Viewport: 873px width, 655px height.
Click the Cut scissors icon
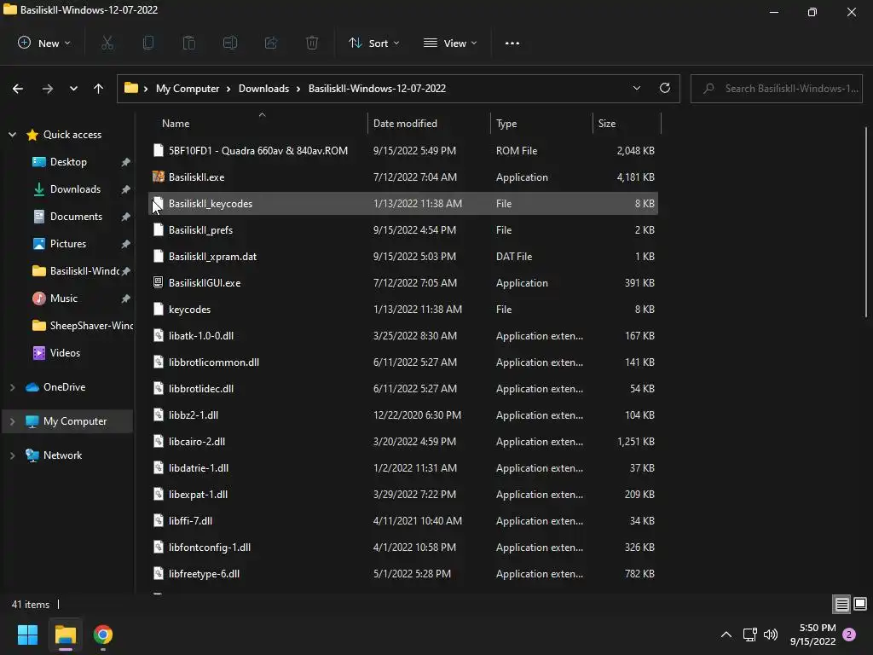click(107, 43)
